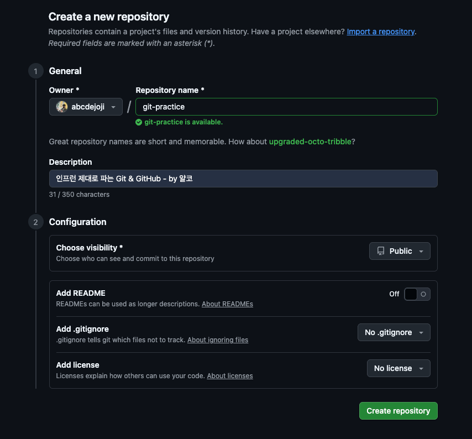Expand the Public visibility dropdown
Image resolution: width=472 pixels, height=439 pixels.
[400, 251]
